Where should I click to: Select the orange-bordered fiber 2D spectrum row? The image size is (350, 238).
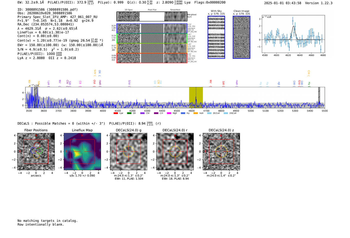tap(152, 48)
